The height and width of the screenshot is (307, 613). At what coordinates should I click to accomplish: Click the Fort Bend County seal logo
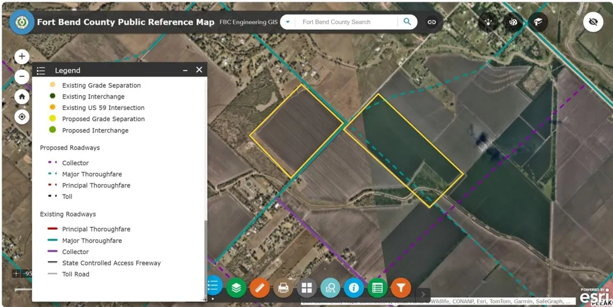pyautogui.click(x=21, y=22)
